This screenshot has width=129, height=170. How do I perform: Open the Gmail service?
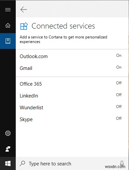click(72, 68)
